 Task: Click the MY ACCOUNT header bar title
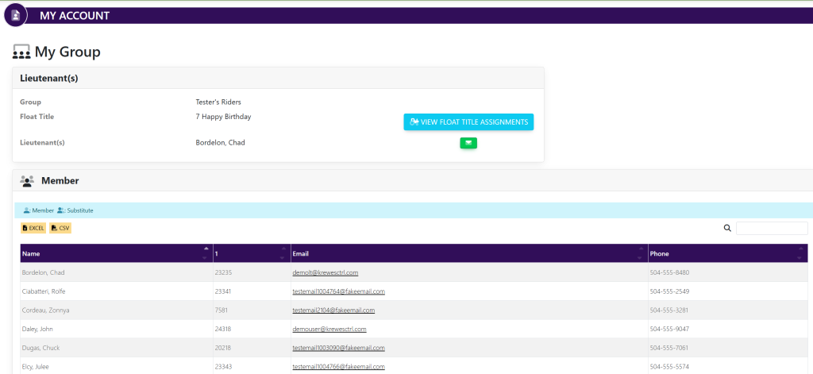[x=75, y=16]
